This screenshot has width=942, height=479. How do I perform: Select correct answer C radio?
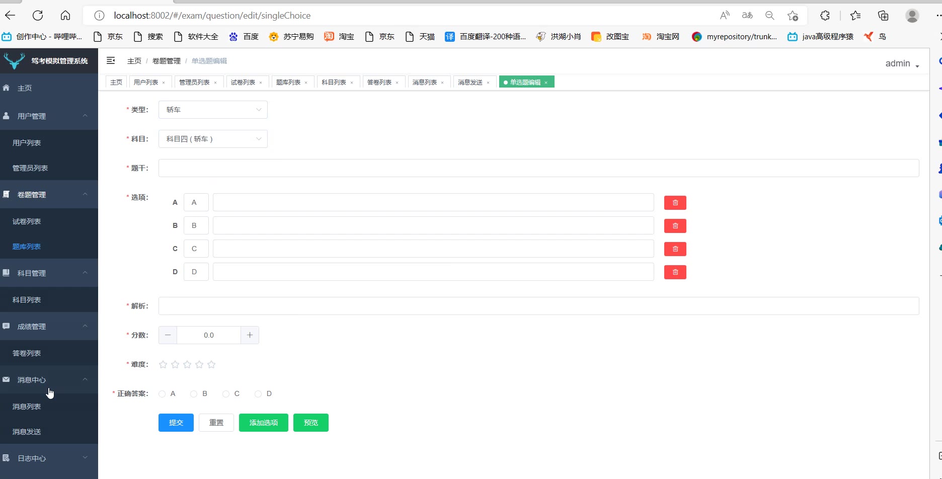click(226, 393)
